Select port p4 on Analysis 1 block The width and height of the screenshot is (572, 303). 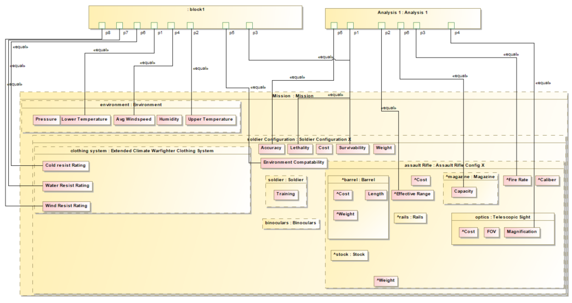[451, 25]
